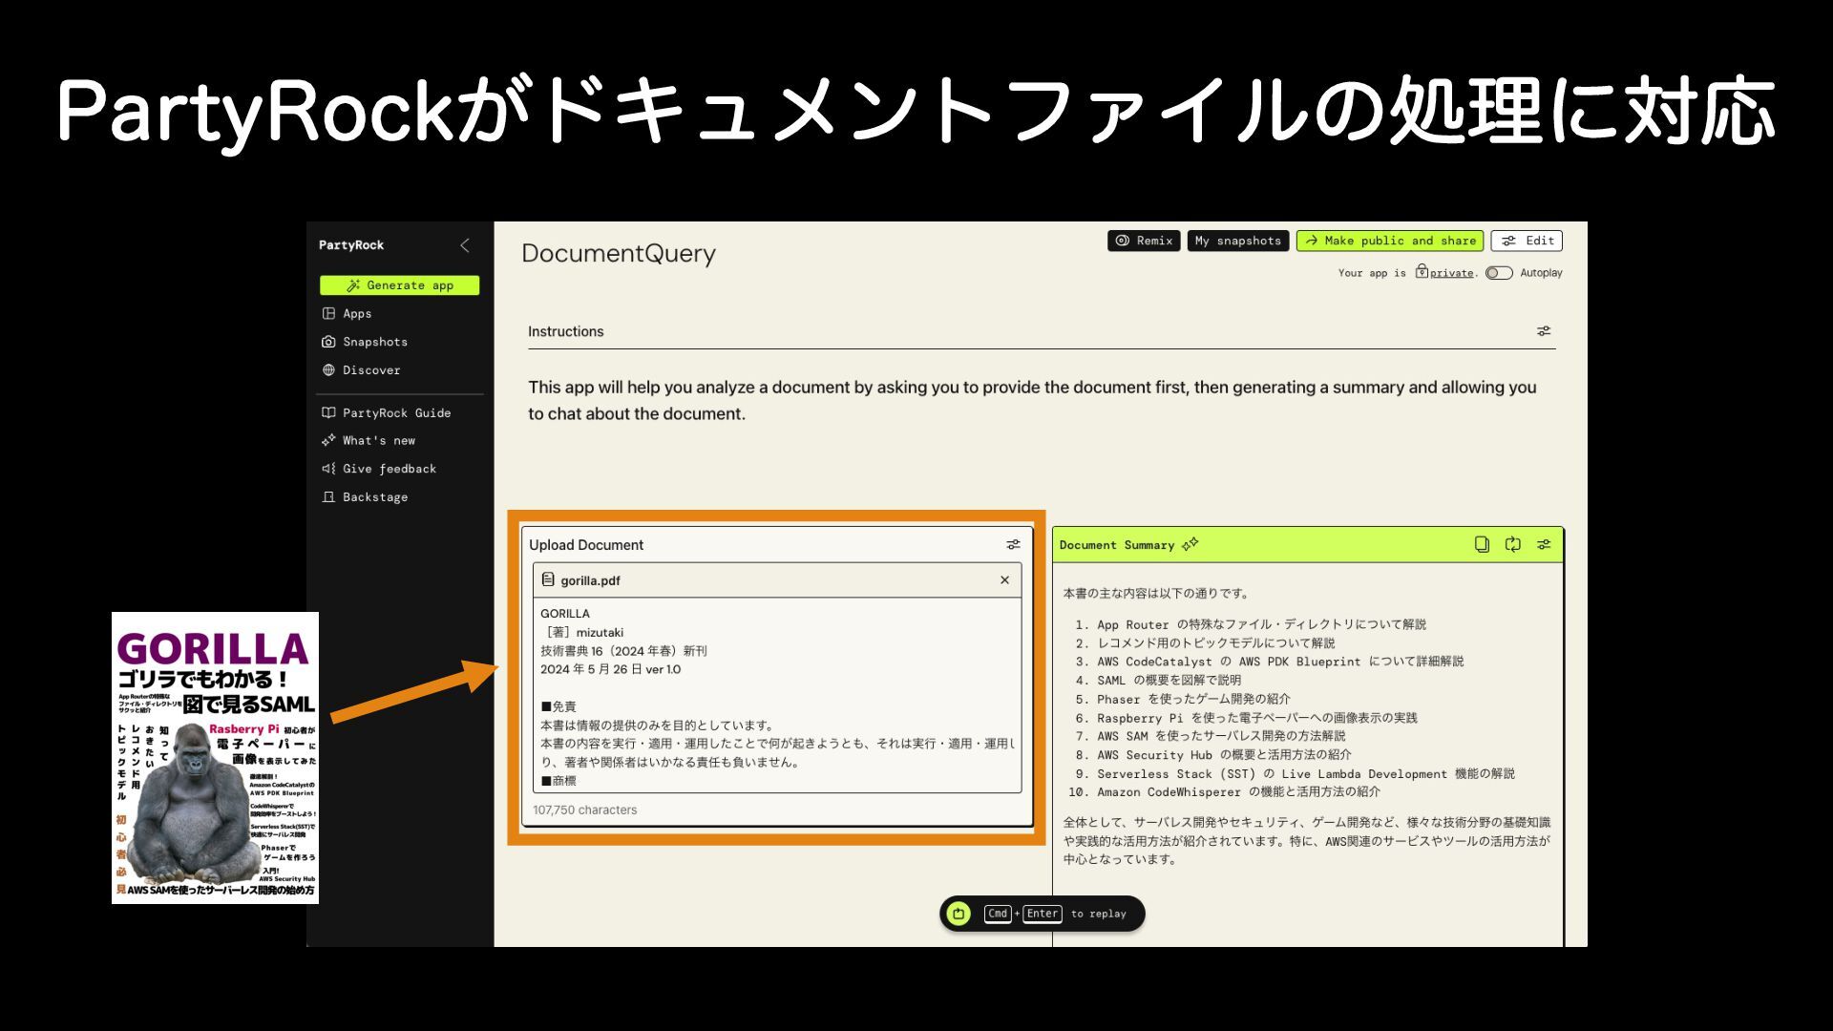Click the GORILLA book cover thumbnail
This screenshot has height=1031, width=1833.
[215, 758]
